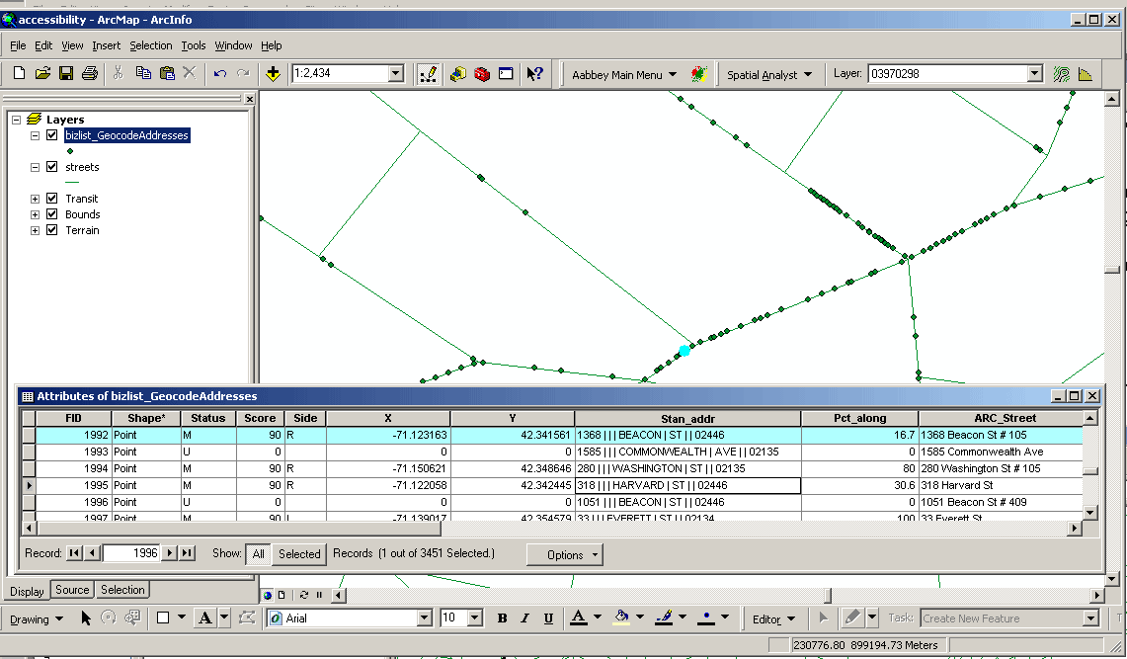Uncheck the Transit layer checkbox
Screen dimensions: 1127x659
52,198
